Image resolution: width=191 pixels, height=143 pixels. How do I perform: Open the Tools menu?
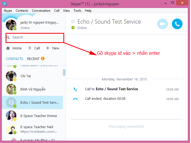[x=77, y=11]
